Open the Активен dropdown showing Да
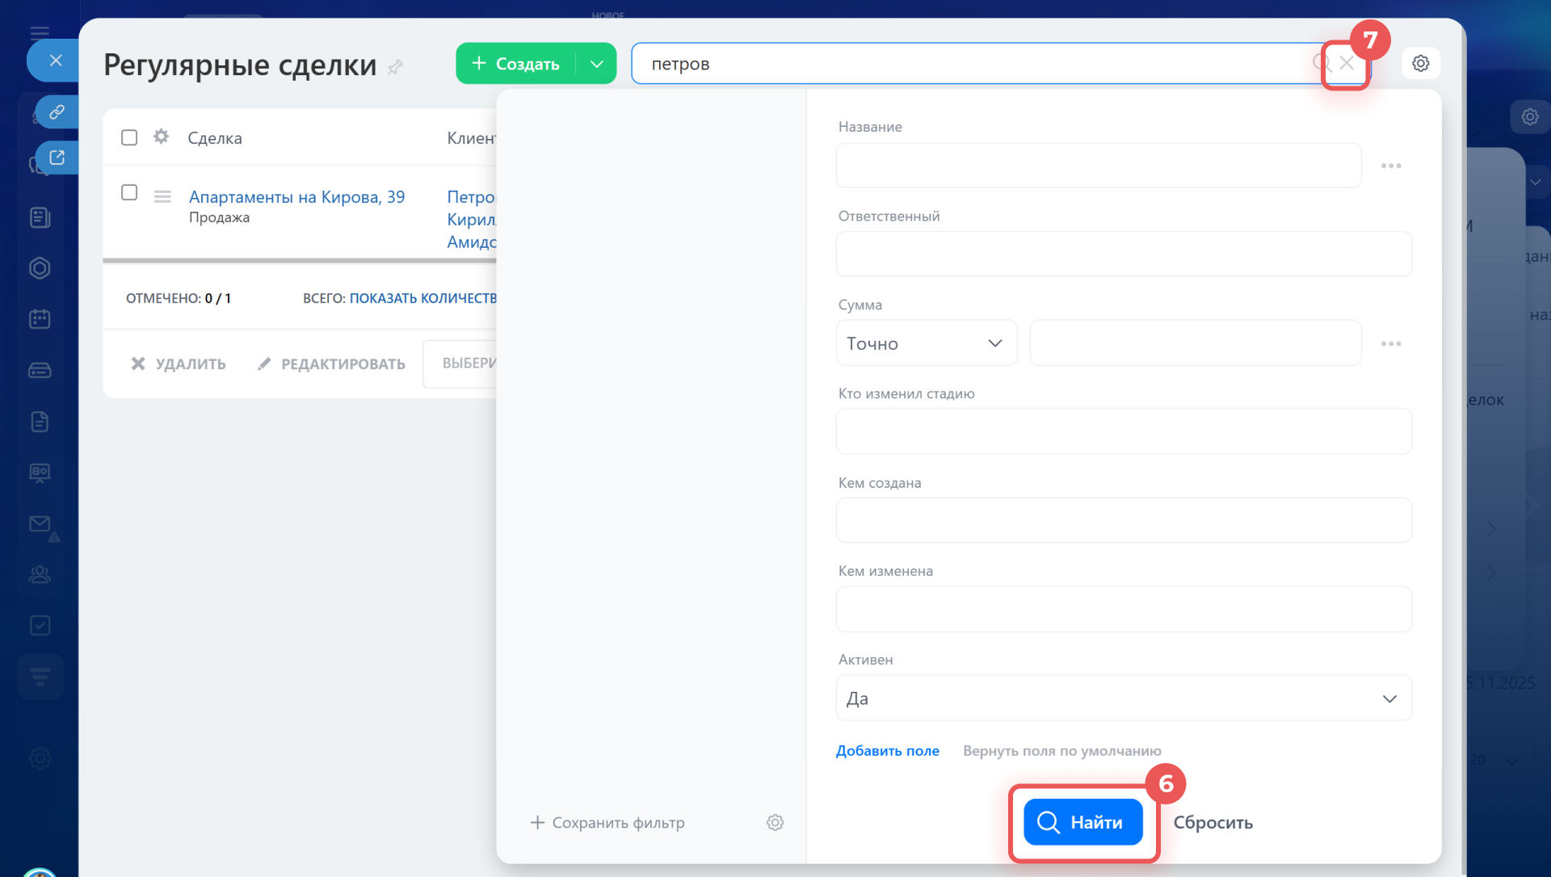The width and height of the screenshot is (1551, 877). click(1123, 699)
